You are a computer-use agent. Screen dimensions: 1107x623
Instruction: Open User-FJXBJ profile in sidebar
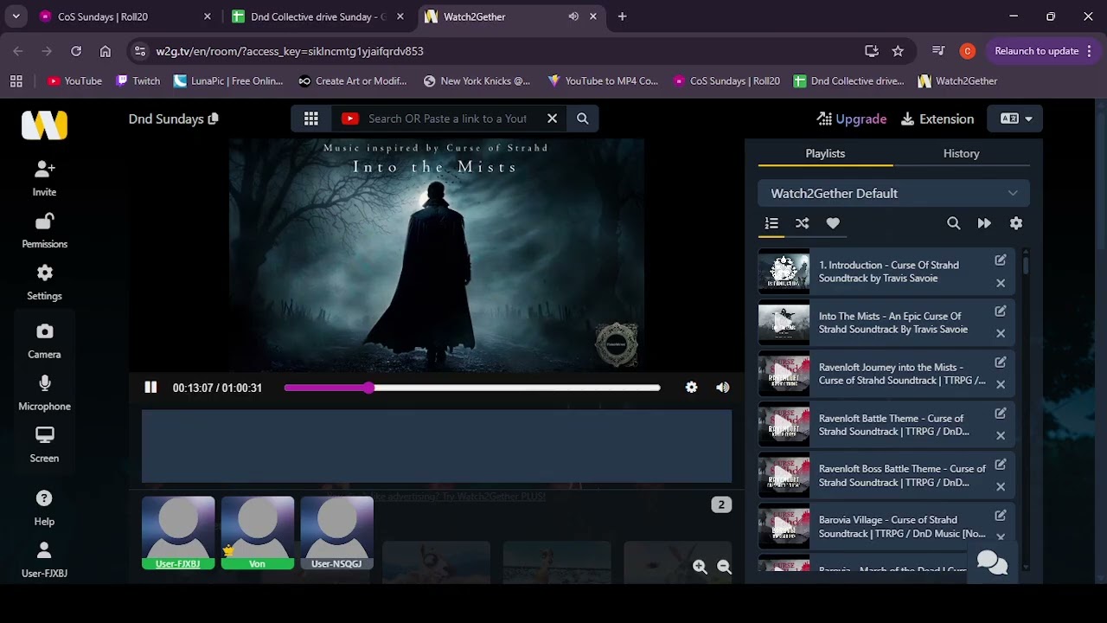44,560
